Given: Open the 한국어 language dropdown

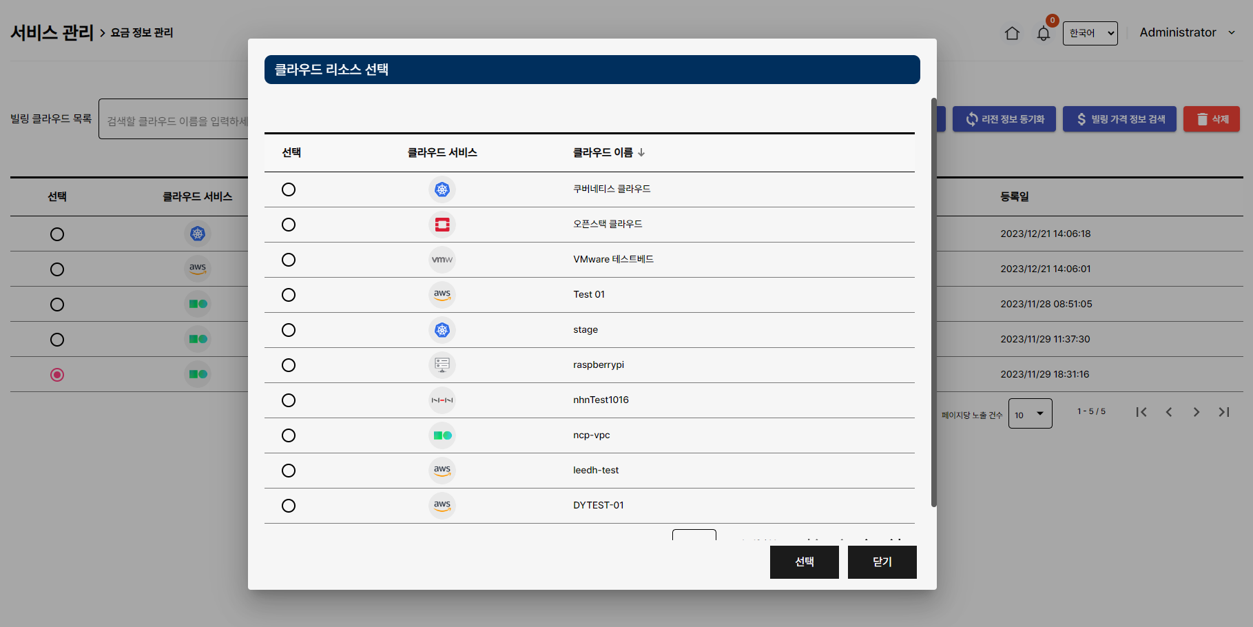Looking at the screenshot, I should point(1090,33).
